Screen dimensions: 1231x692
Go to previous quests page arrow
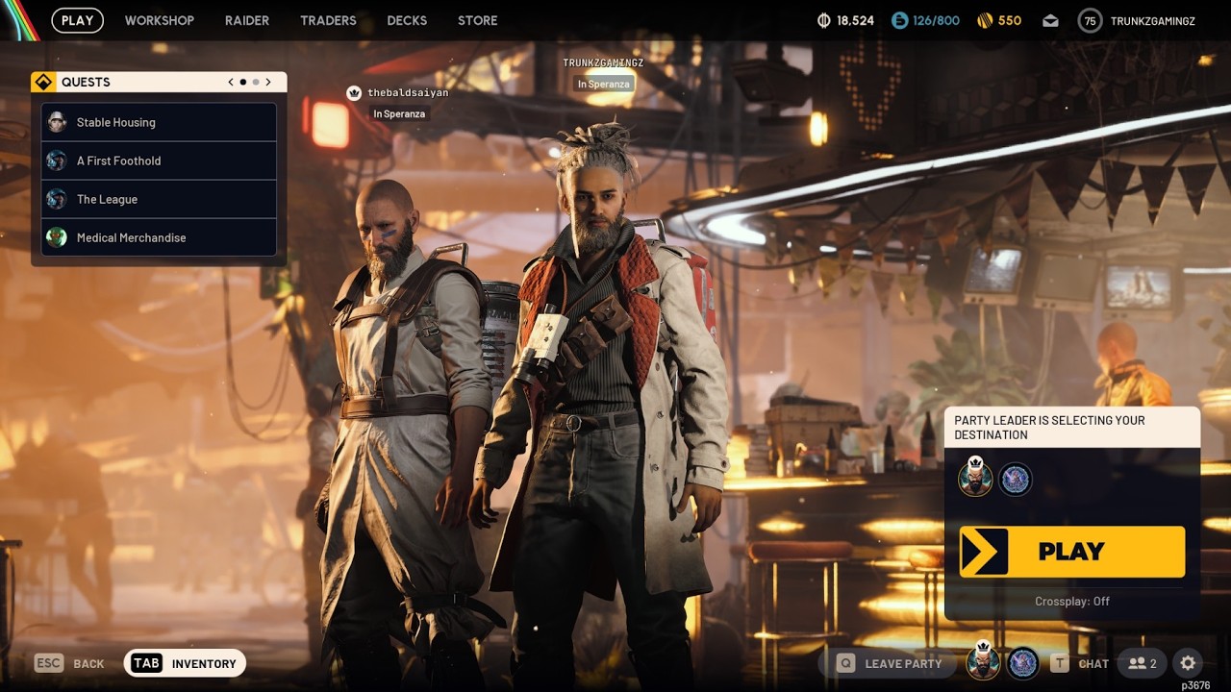click(231, 83)
